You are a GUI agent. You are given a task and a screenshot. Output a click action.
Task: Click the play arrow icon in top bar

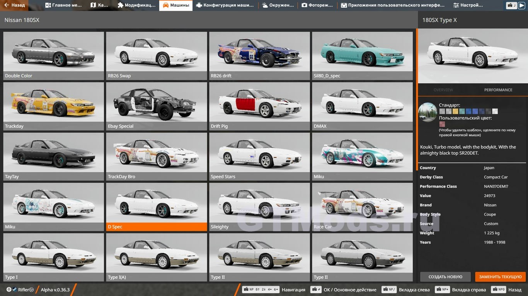(x=522, y=5)
